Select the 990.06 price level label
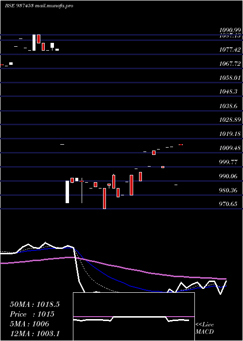This screenshot has width=243, height=341. (228, 176)
